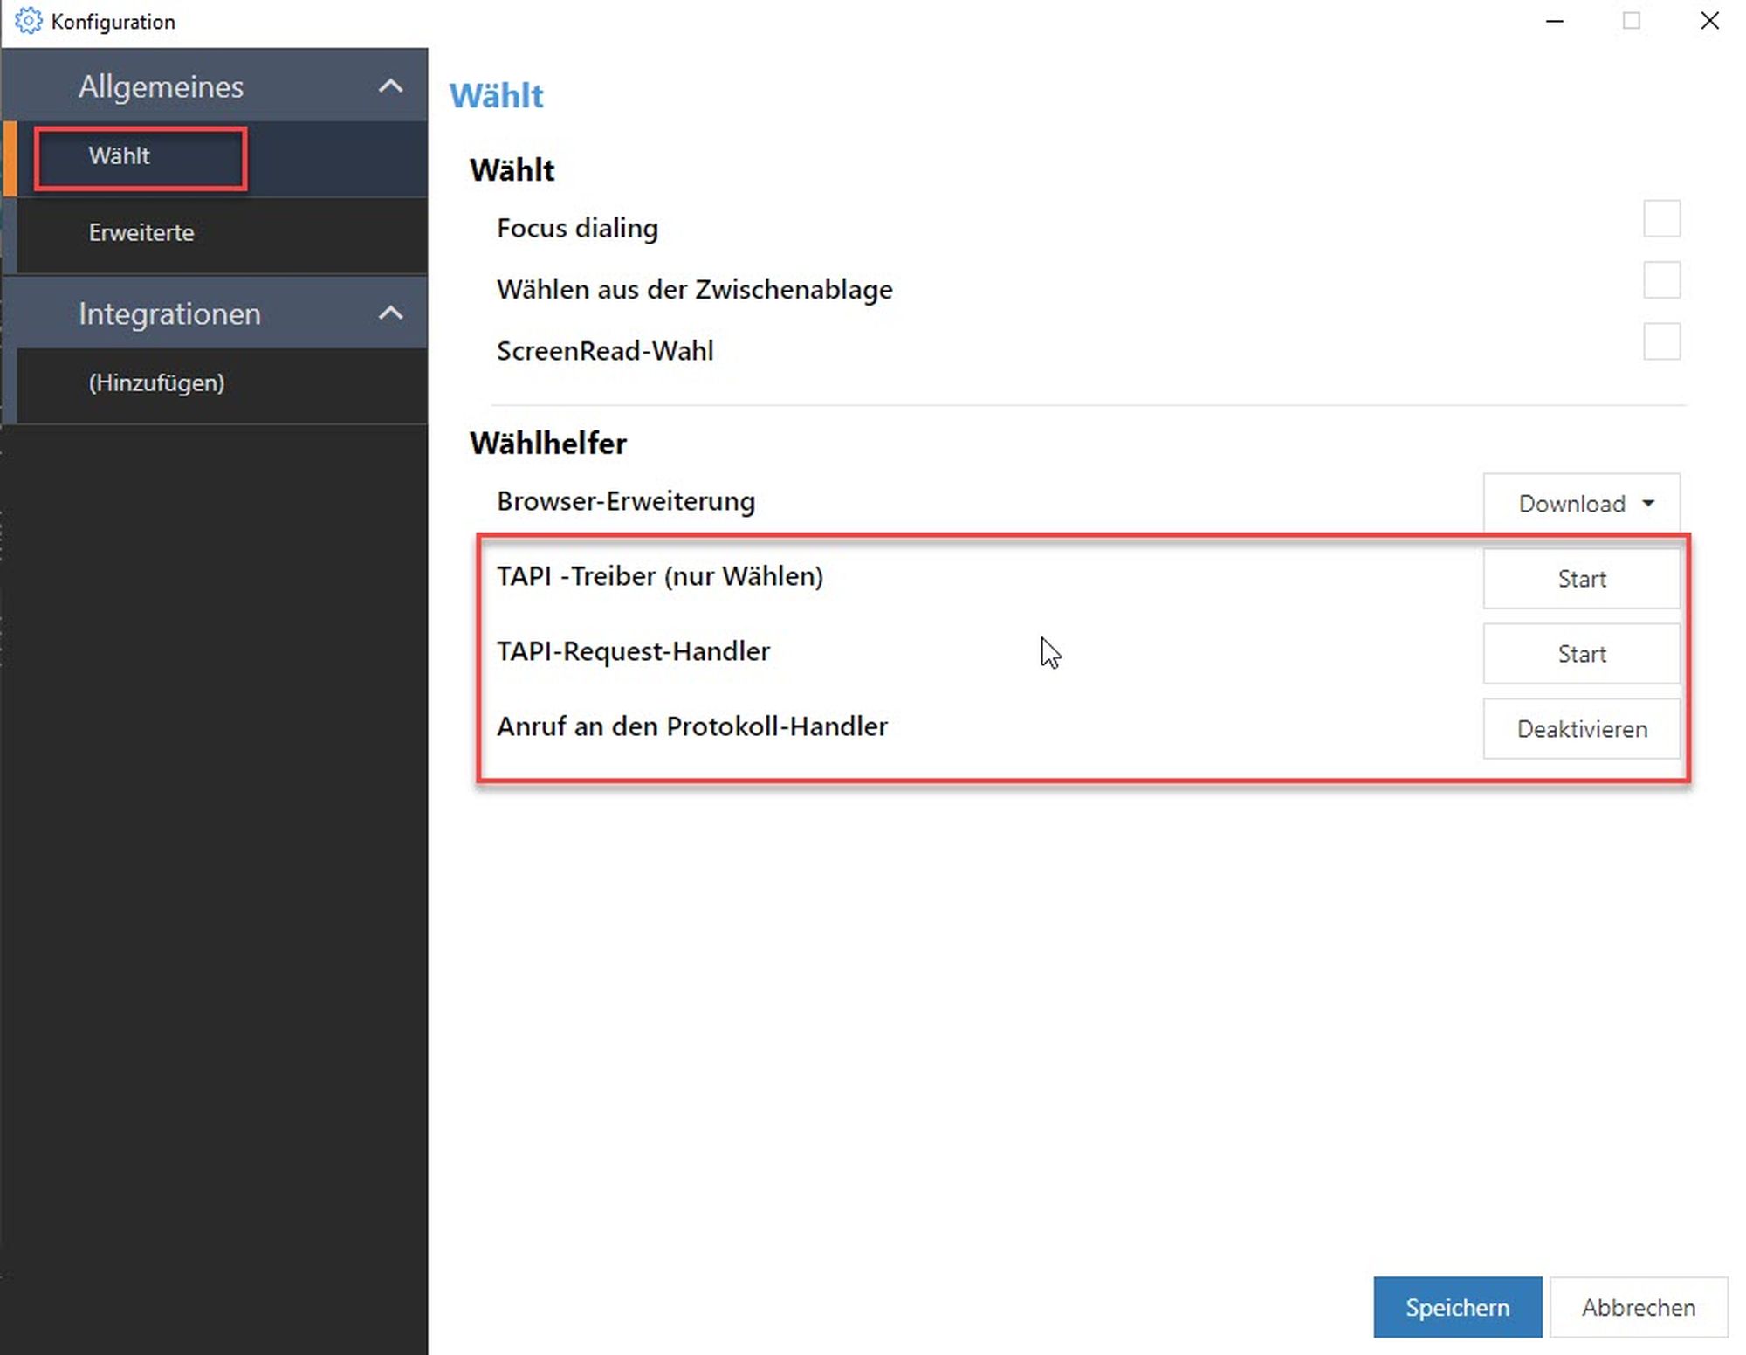1746x1355 pixels.
Task: Check Wählen aus der Zwischenablage option
Action: click(1660, 280)
